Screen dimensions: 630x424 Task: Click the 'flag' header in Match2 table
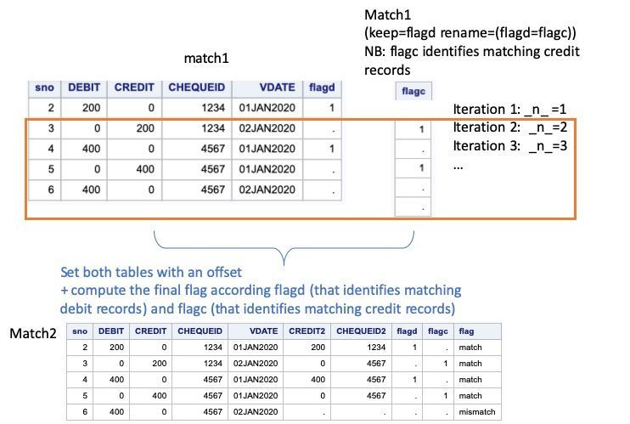[x=466, y=331]
